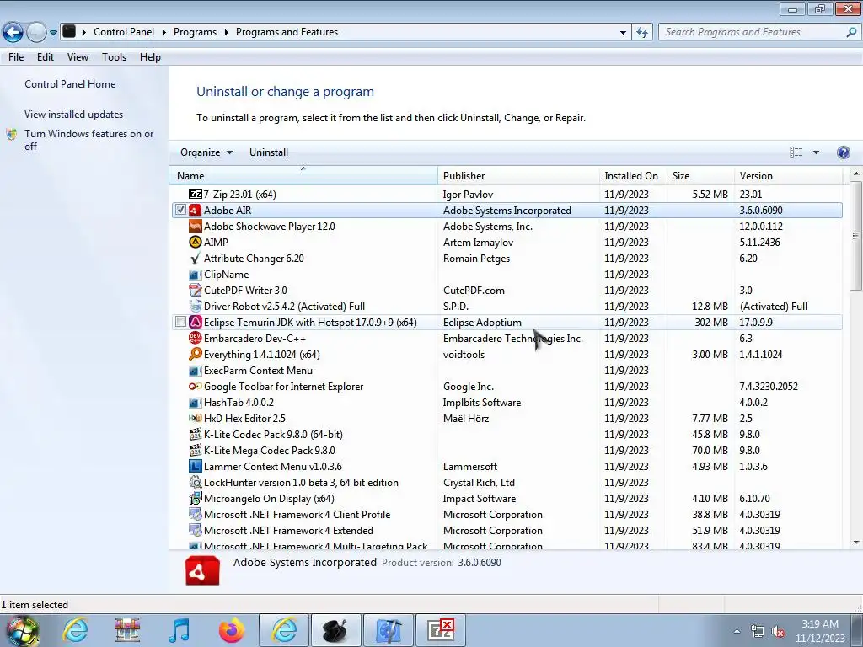Uncheck the Adobe AIR row checkbox
Viewport: 863px width, 647px height.
point(180,210)
